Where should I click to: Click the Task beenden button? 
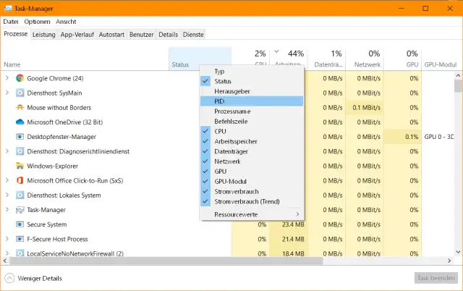point(436,278)
